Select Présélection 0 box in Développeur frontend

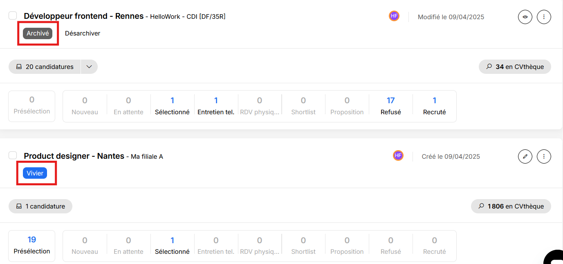[x=32, y=106]
